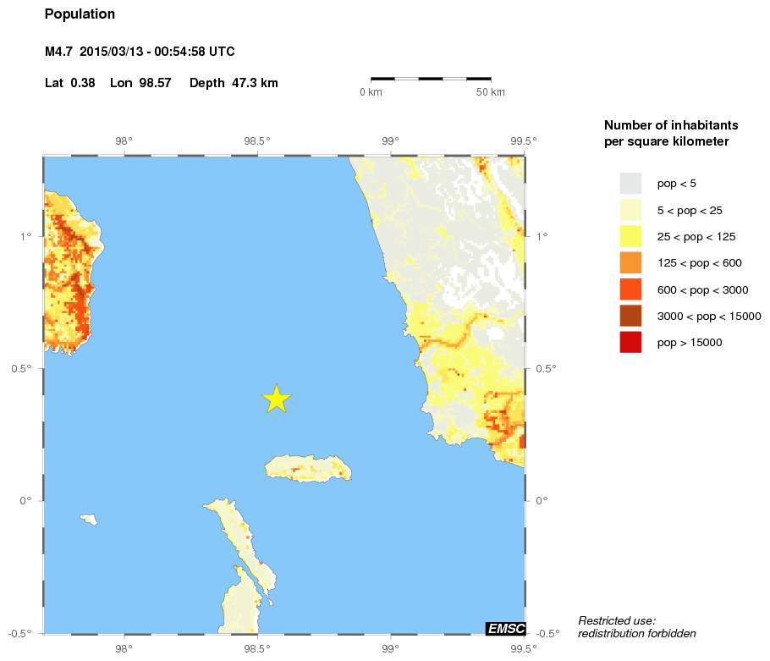This screenshot has height=661, width=770.
Task: Choose the orange '125 < pop < 600' swatch
Action: 630,263
